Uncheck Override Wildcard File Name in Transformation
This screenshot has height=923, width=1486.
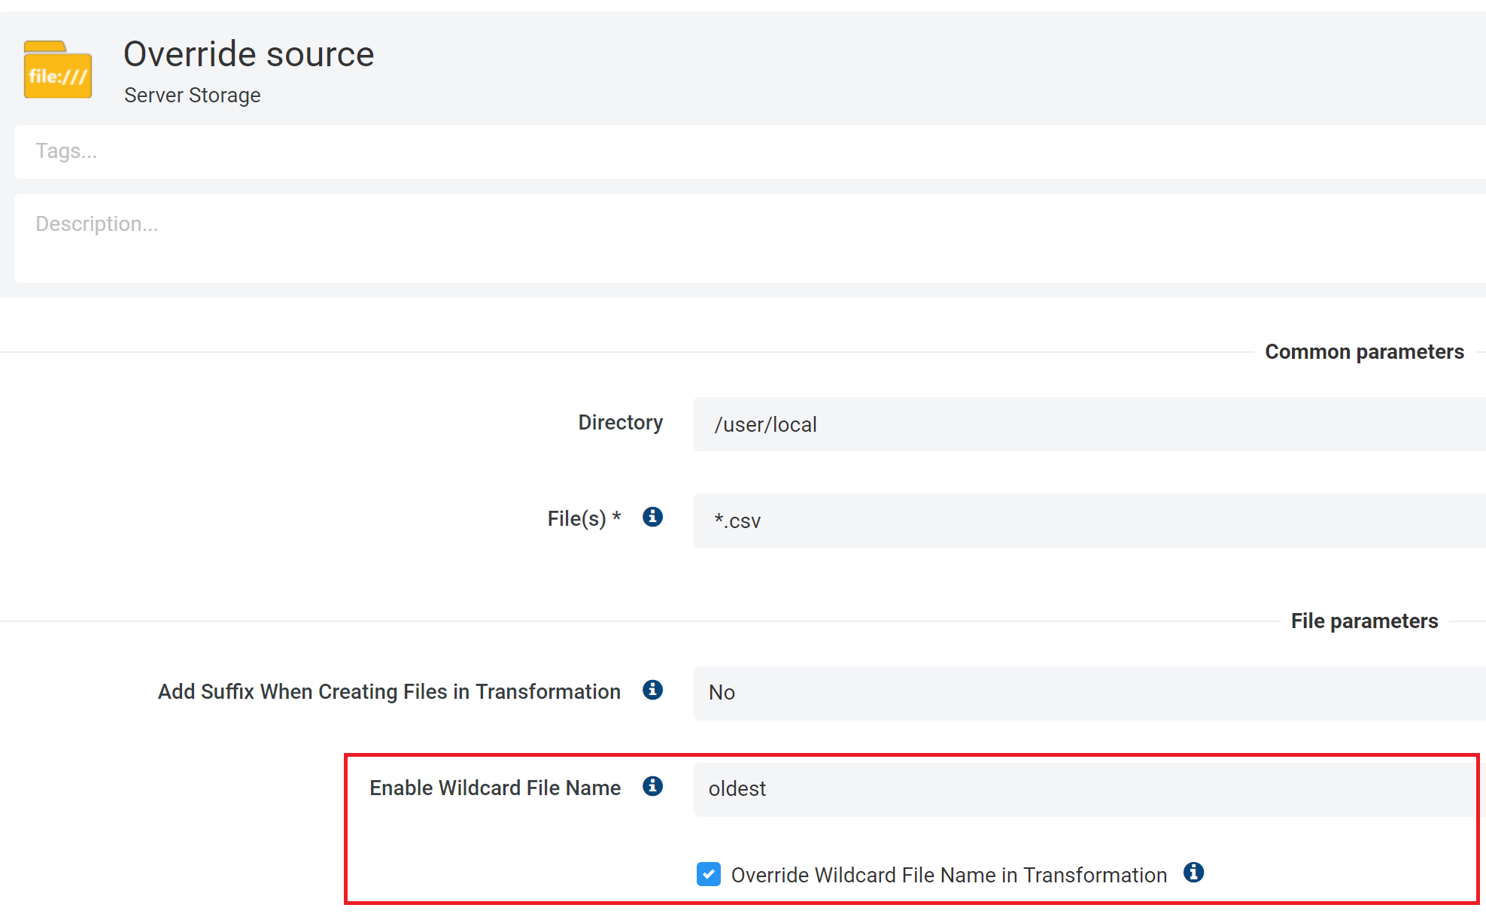coord(709,874)
